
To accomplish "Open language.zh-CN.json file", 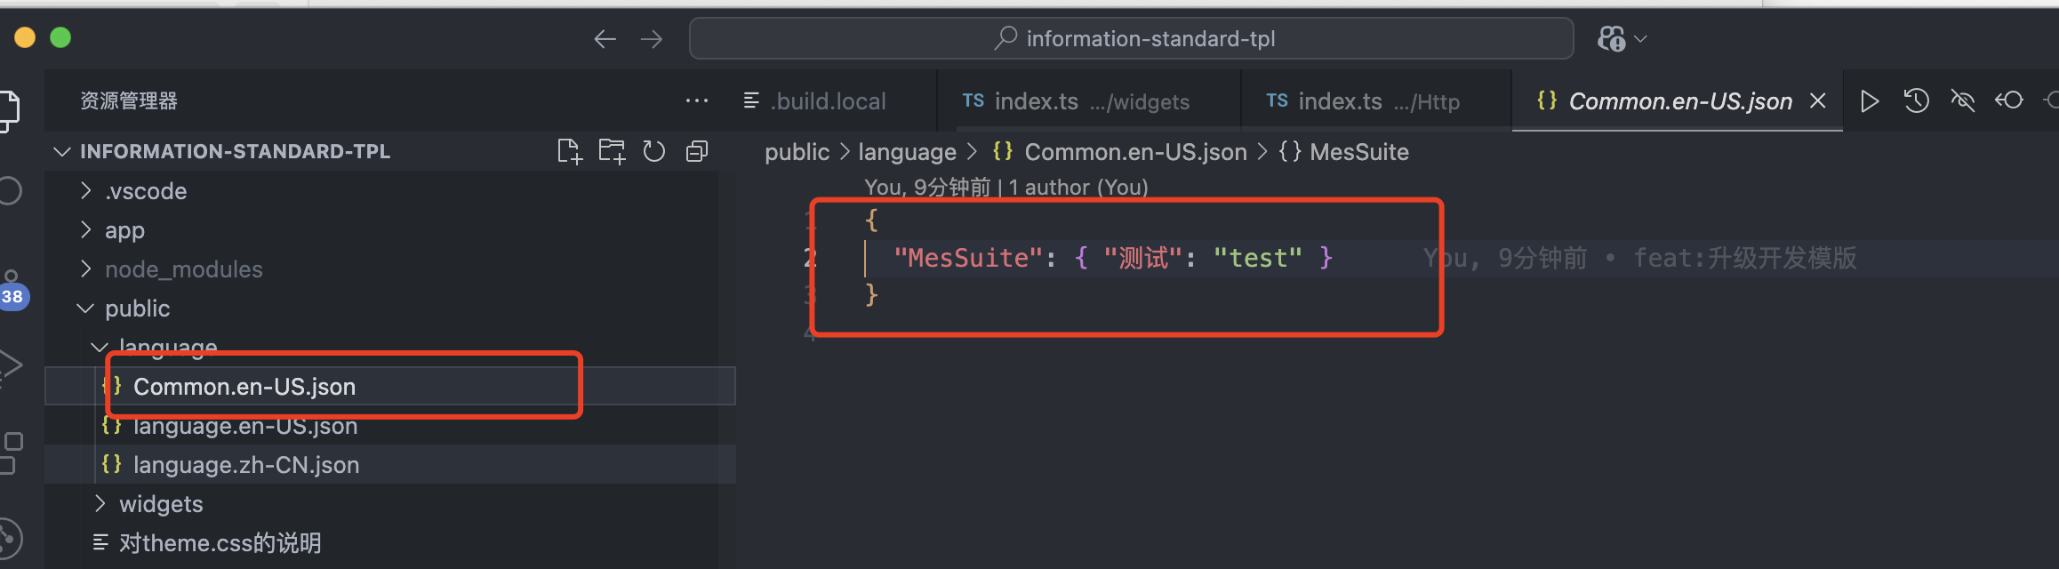I will 246,465.
